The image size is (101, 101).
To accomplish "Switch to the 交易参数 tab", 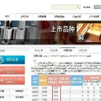I will [x=53, y=50].
